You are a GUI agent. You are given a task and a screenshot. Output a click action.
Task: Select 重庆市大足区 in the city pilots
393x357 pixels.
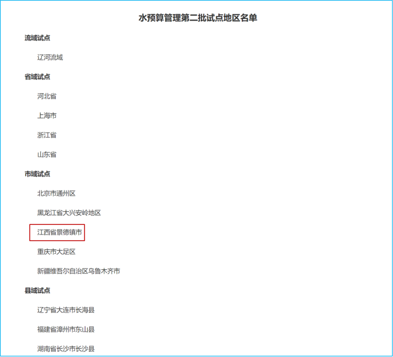[x=57, y=251]
